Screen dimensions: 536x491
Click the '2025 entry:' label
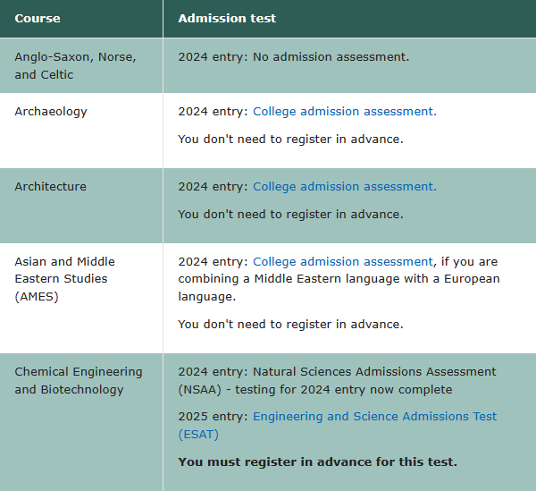[213, 417]
